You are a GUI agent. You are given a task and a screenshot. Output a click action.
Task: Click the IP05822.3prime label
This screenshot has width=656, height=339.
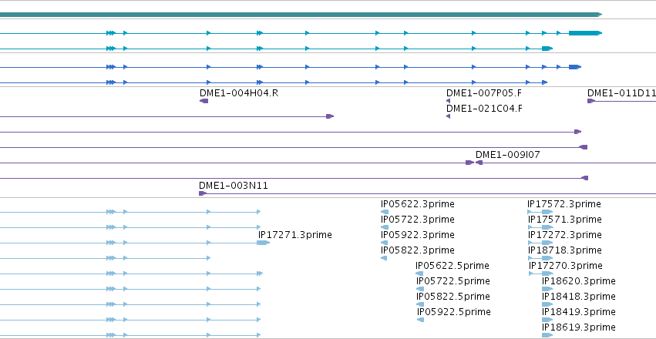pos(418,250)
